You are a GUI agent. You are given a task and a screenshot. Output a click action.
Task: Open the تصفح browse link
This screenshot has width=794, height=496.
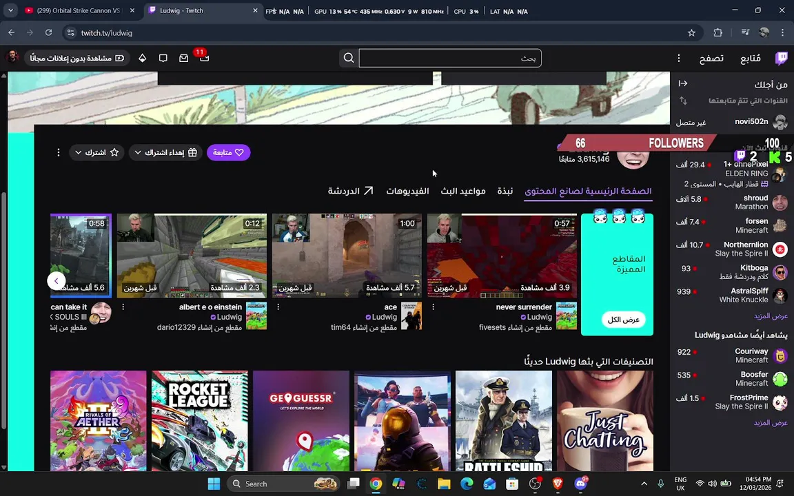[x=711, y=59]
